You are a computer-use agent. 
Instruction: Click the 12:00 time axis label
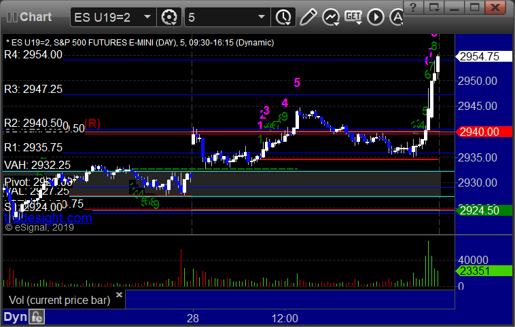(x=285, y=318)
